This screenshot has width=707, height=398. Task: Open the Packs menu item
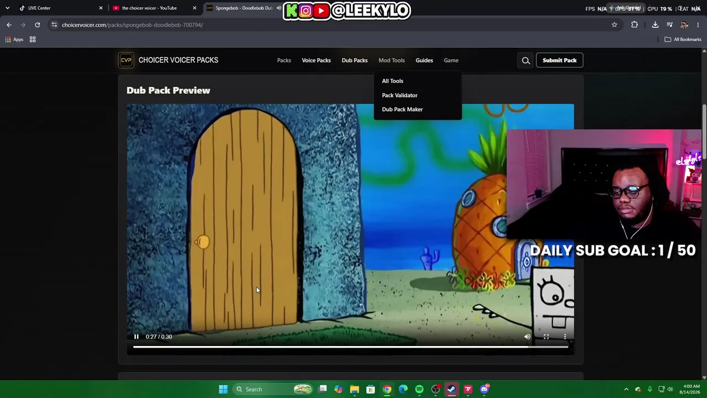(x=284, y=60)
